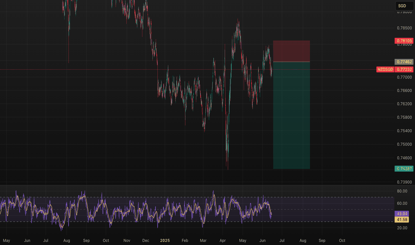Click the 20.00 RSI scale label
Image resolution: width=415 pixels, height=245 pixels.
402,228
